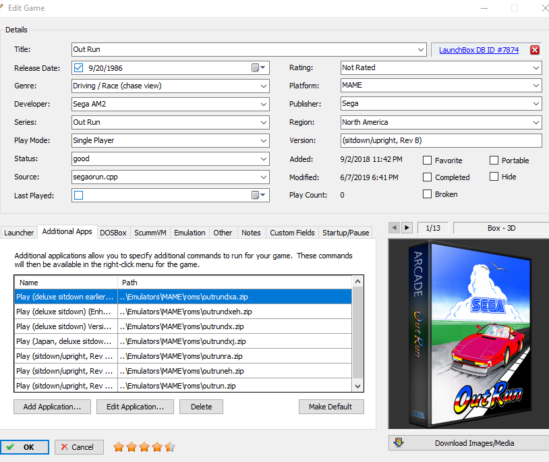The image size is (549, 462).
Task: Open the LaunchBox DB ID #7874 link
Action: click(x=479, y=50)
